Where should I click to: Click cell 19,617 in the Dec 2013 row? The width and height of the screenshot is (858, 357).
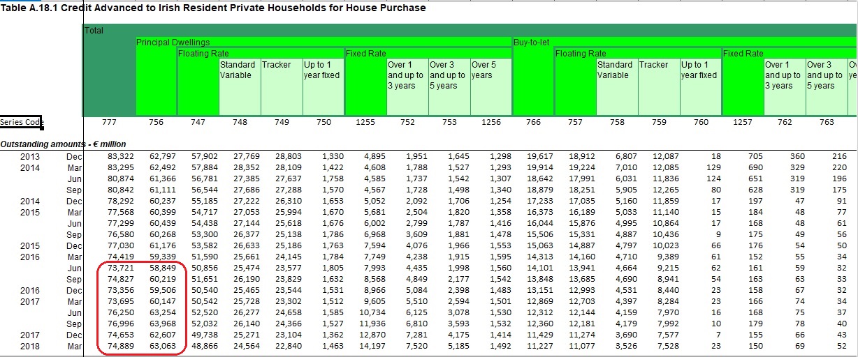539,157
